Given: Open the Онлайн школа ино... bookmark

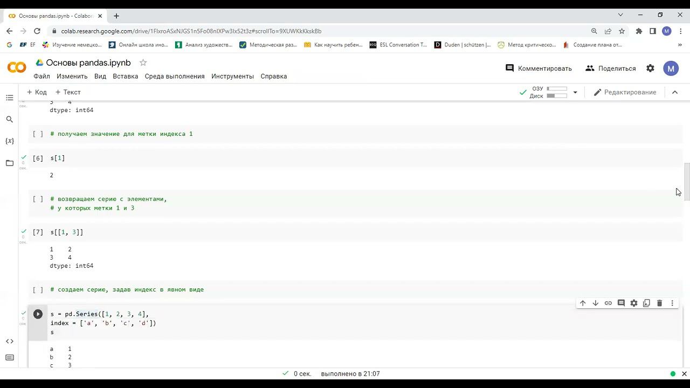Looking at the screenshot, I should 138,45.
